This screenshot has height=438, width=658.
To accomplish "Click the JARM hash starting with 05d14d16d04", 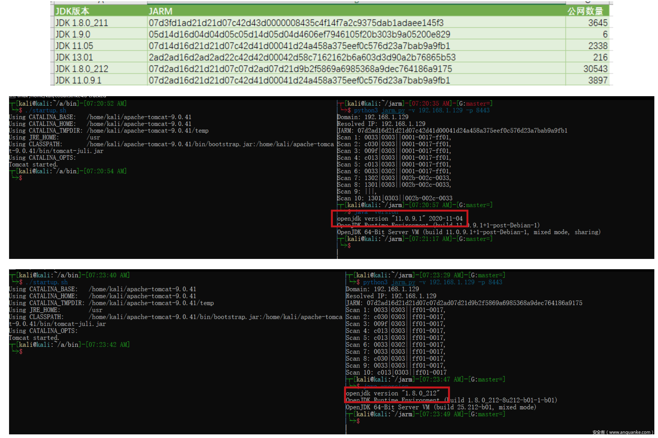I will 299,34.
